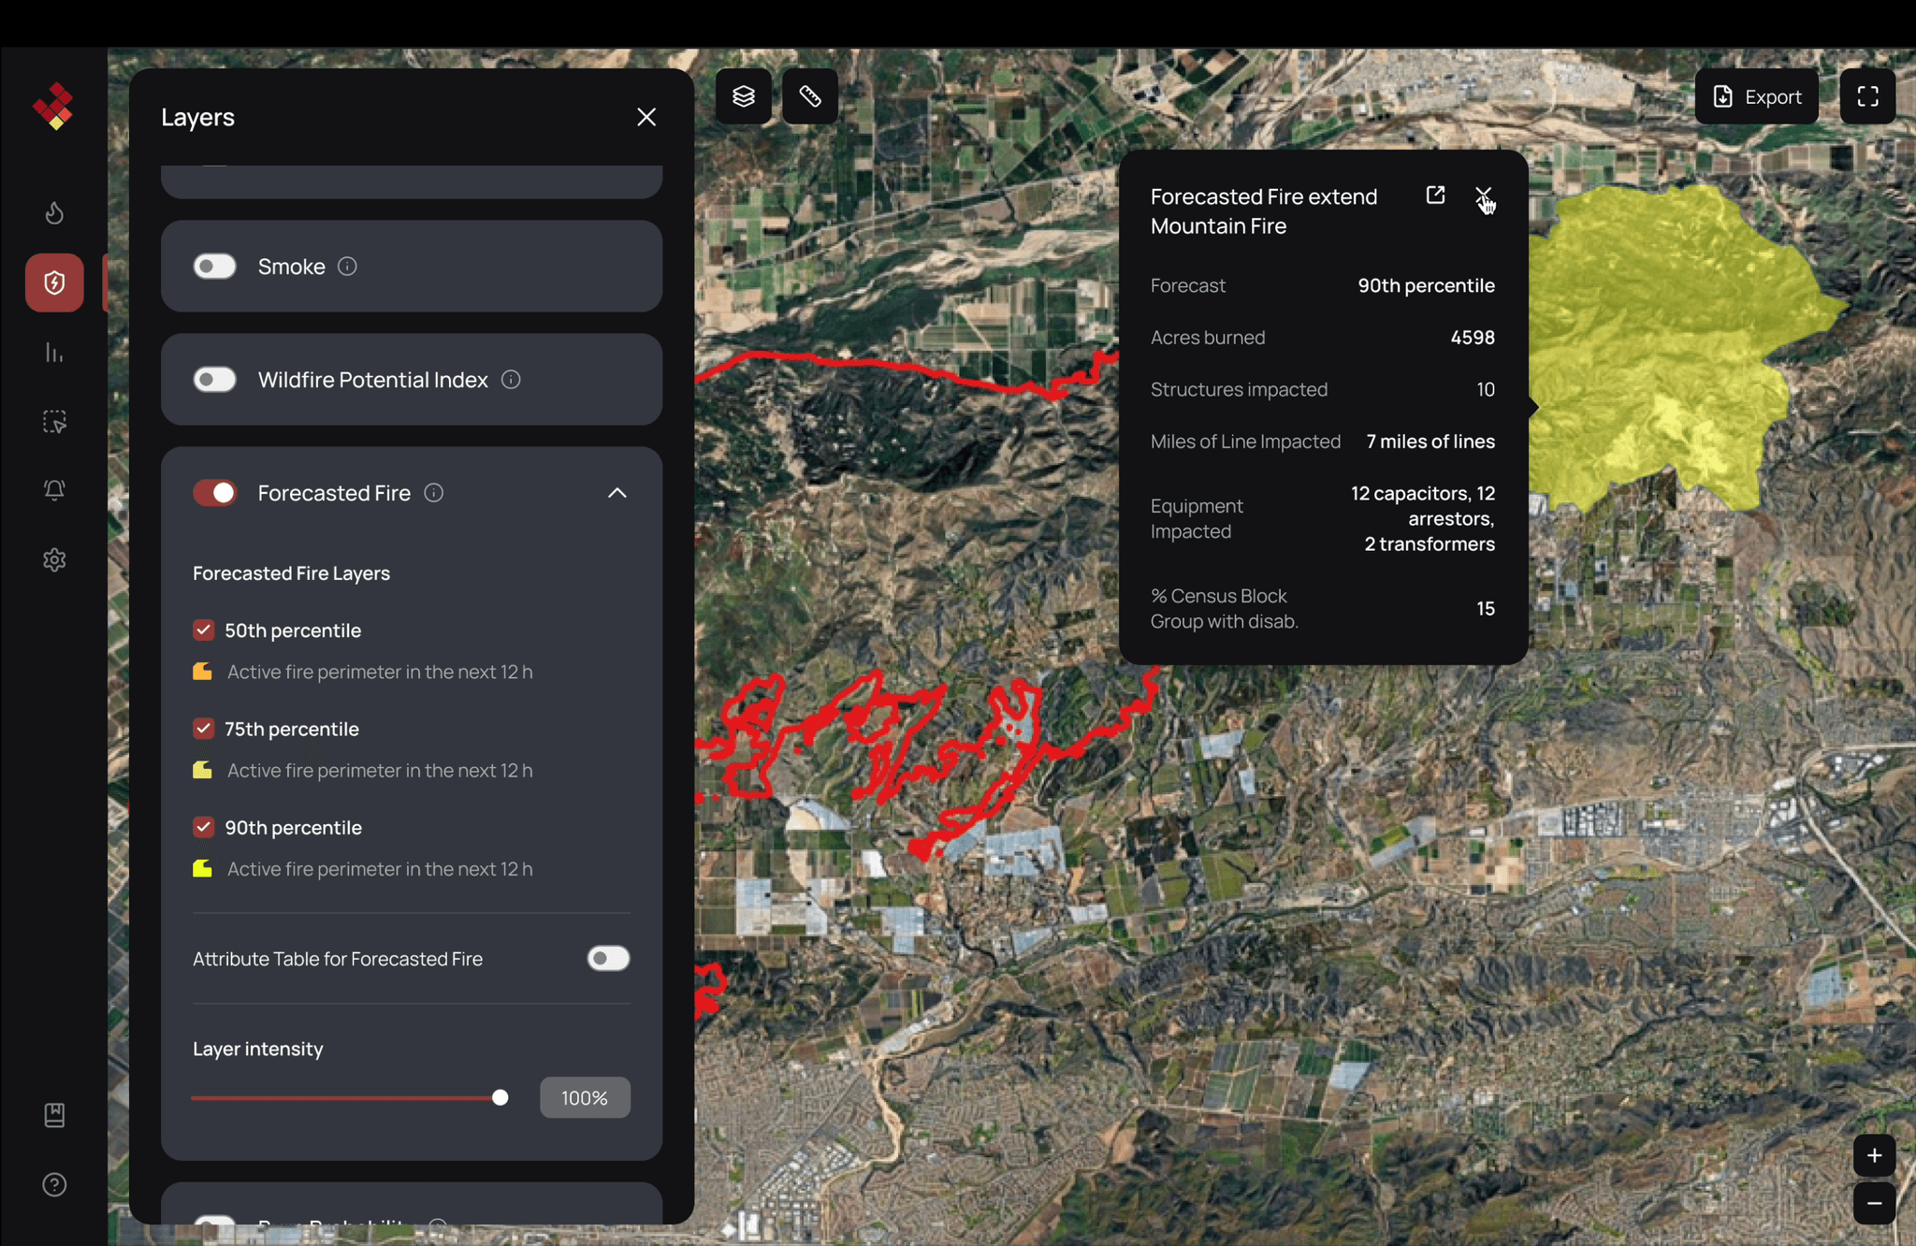This screenshot has width=1916, height=1246.
Task: Enable Attribute Table for Forecasted Fire
Action: [x=609, y=957]
